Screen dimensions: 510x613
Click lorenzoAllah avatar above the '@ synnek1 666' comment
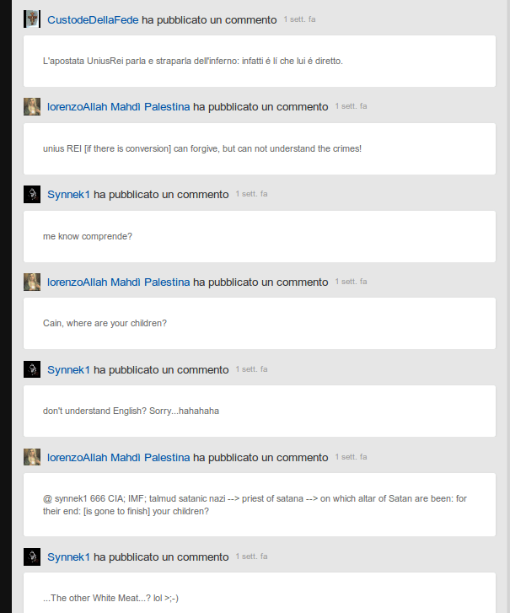click(32, 458)
